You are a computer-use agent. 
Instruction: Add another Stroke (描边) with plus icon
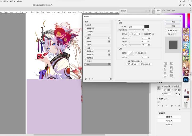pyautogui.click(x=109, y=38)
